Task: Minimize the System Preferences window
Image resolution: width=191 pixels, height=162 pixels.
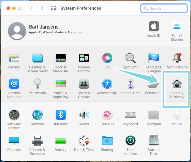Action: [x=14, y=8]
